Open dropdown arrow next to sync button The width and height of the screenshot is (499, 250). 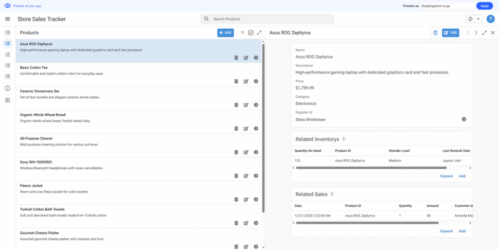tap(479, 19)
